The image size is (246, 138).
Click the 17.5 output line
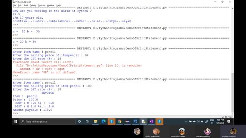[16, 15]
